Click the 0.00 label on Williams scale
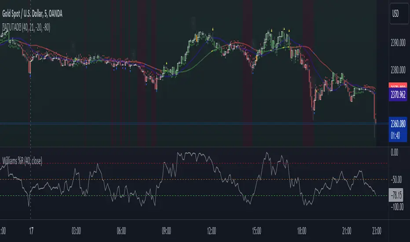Screen dimensions: 410x242 point(397,153)
